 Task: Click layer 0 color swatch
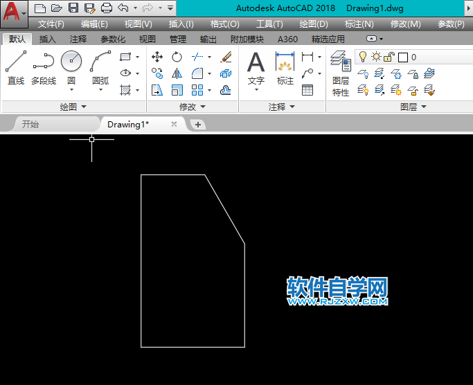pyautogui.click(x=403, y=57)
